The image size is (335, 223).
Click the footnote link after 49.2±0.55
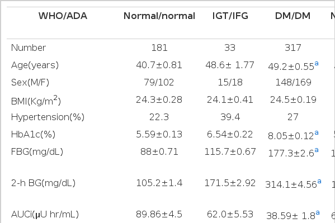pos(317,64)
